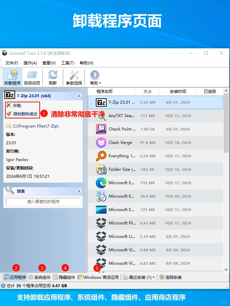Click the search box for programs

pyautogui.click(x=43, y=201)
